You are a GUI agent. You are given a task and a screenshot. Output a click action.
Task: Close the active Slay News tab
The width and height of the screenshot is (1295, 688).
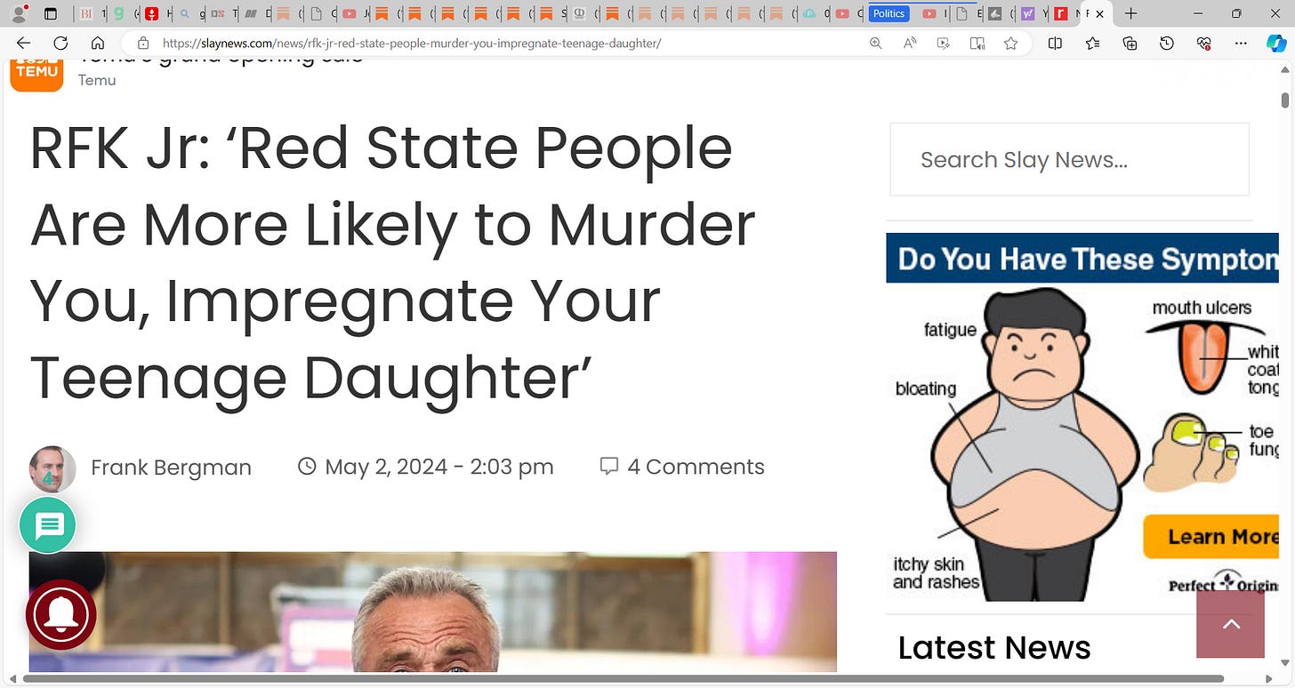pos(1099,13)
